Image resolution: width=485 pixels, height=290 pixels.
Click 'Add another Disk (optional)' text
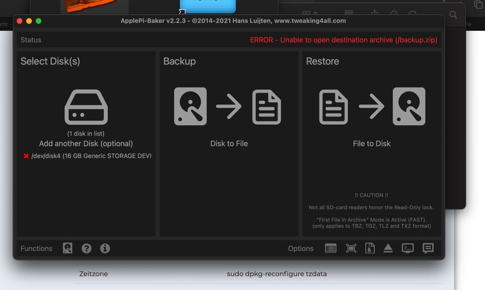pyautogui.click(x=86, y=143)
